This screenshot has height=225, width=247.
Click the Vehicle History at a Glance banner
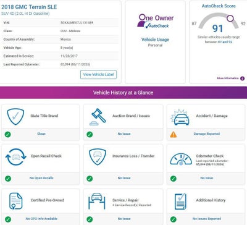[123, 93]
